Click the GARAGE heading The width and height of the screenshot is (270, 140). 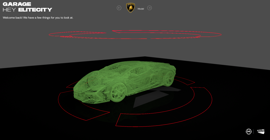tap(17, 4)
